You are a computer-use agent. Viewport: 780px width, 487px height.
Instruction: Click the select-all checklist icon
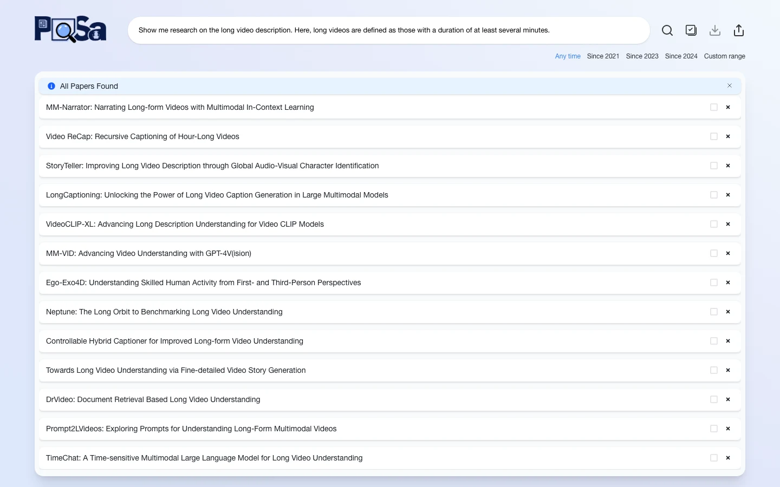(x=691, y=30)
